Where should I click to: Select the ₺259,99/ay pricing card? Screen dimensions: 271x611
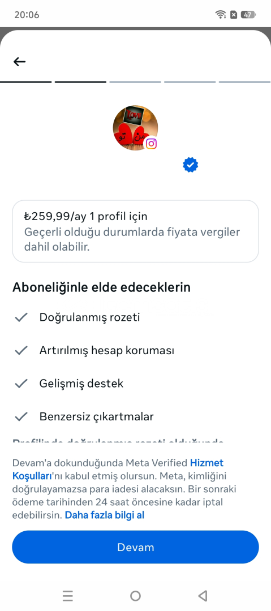135,231
